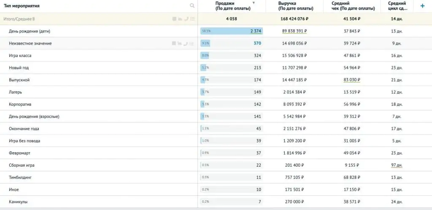Click average check 49 054 ₽ for 'Февромарт'
Screen dimensions: 432x210
(352, 153)
